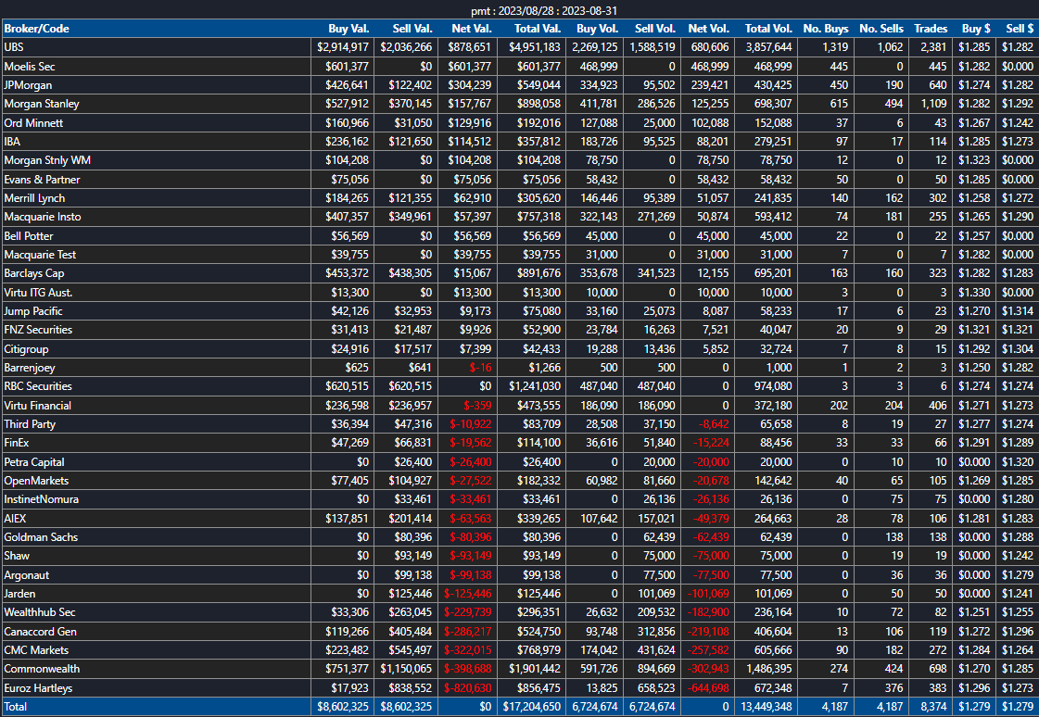Select the Virtu Financial broker name
This screenshot has height=717, width=1039.
pos(37,405)
